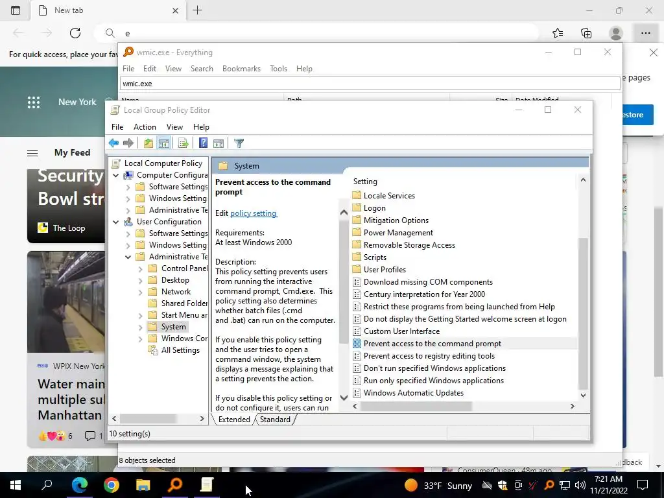Select Don't run specified Windows applications setting
The height and width of the screenshot is (498, 664).
[434, 368]
